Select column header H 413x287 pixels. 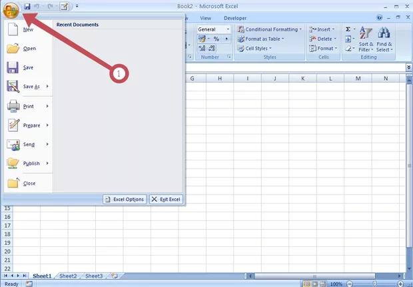220,78
